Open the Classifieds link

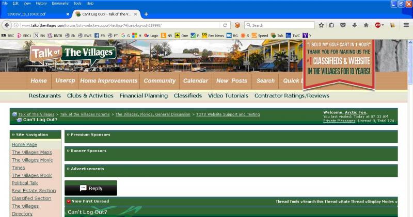click(x=188, y=96)
